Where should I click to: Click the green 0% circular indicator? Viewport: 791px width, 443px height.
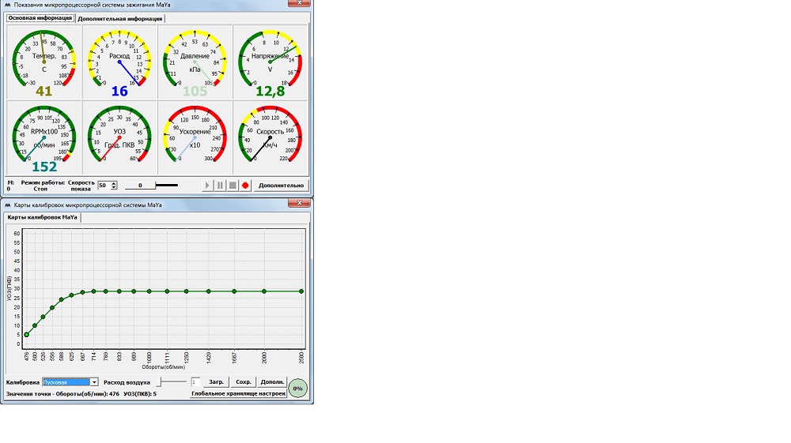coord(297,388)
